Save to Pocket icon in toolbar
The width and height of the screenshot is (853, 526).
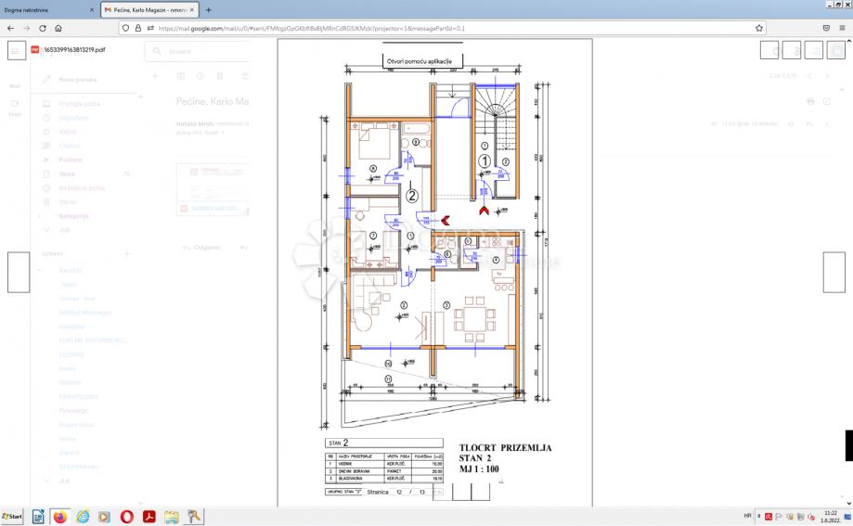click(x=826, y=28)
